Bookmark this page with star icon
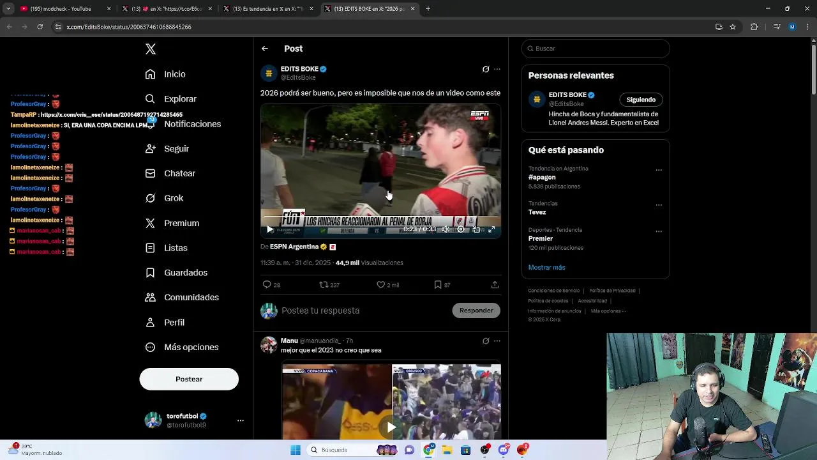Screen dimensions: 817x460 (733, 27)
